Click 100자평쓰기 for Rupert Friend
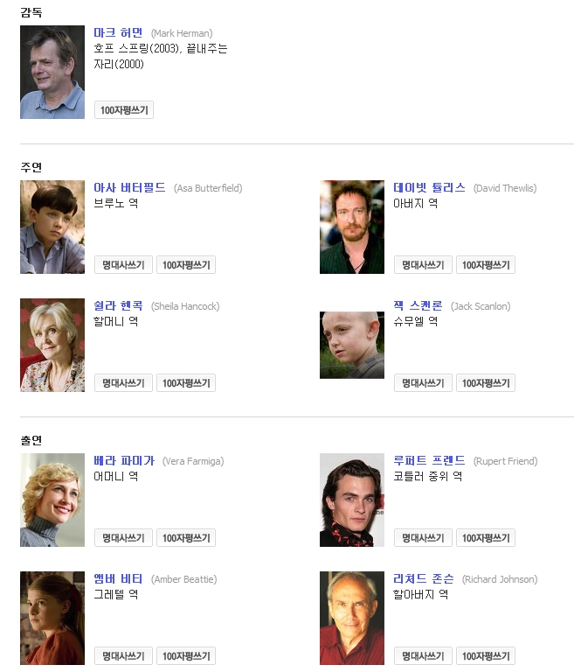Viewport: 574px width, 672px height. pos(486,538)
